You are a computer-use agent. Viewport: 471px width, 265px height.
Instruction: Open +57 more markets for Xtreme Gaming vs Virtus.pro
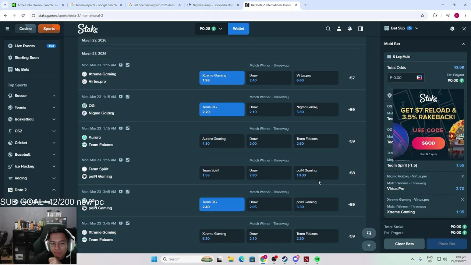point(351,78)
